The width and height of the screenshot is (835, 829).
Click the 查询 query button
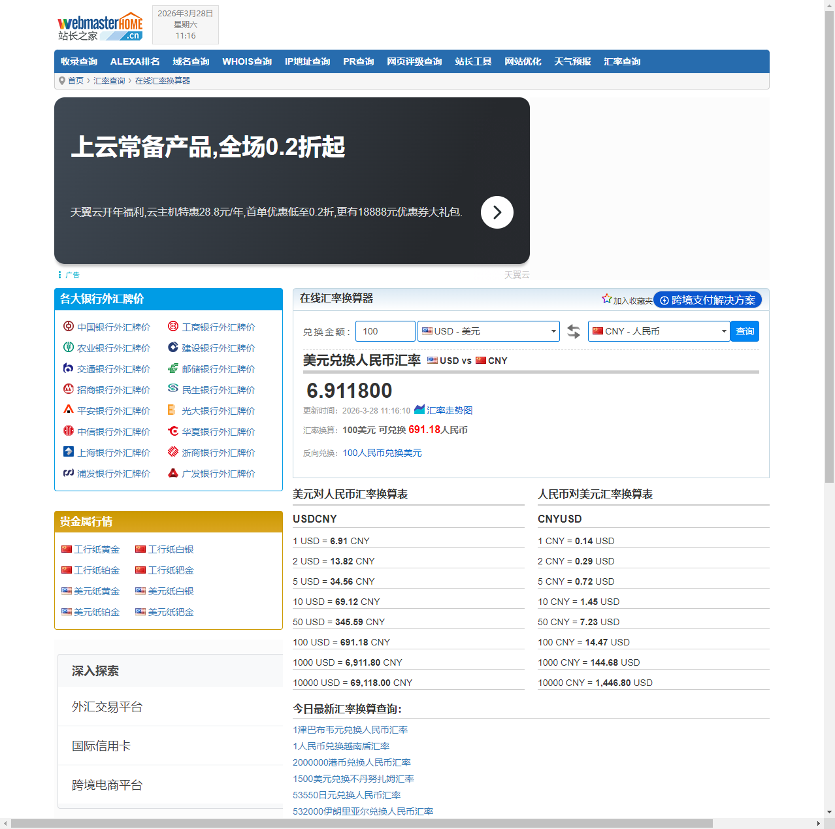pos(744,331)
